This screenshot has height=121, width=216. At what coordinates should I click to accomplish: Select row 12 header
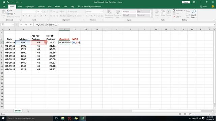click(2, 73)
